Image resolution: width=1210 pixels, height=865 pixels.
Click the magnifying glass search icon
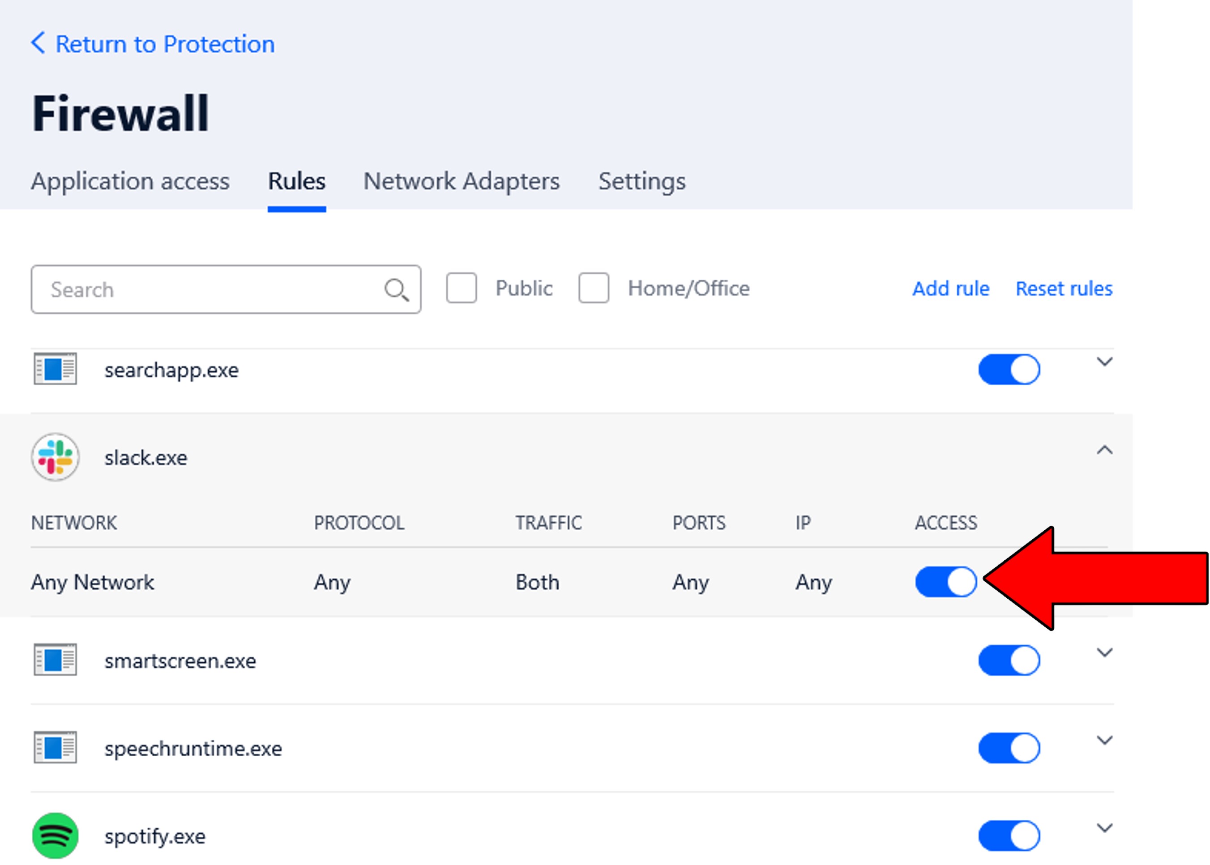396,290
